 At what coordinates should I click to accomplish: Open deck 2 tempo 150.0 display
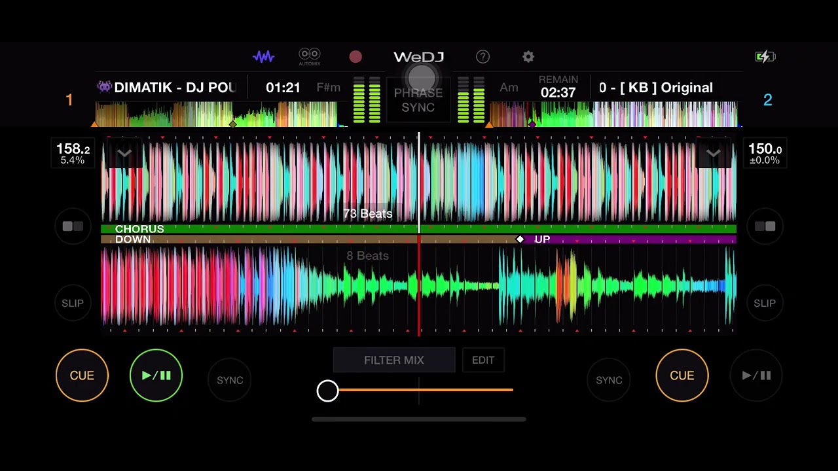point(765,154)
